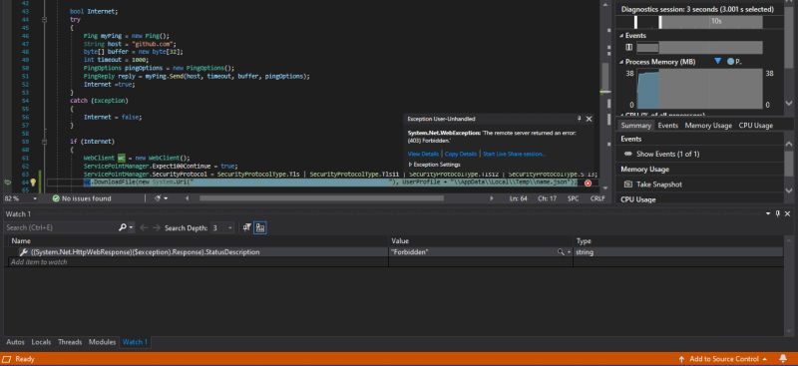Click the blue triangle GC marker legend
This screenshot has height=366, width=798.
[x=717, y=61]
